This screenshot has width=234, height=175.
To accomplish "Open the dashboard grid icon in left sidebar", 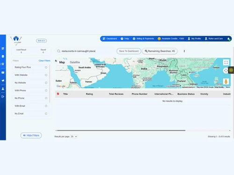I will coord(3,49).
